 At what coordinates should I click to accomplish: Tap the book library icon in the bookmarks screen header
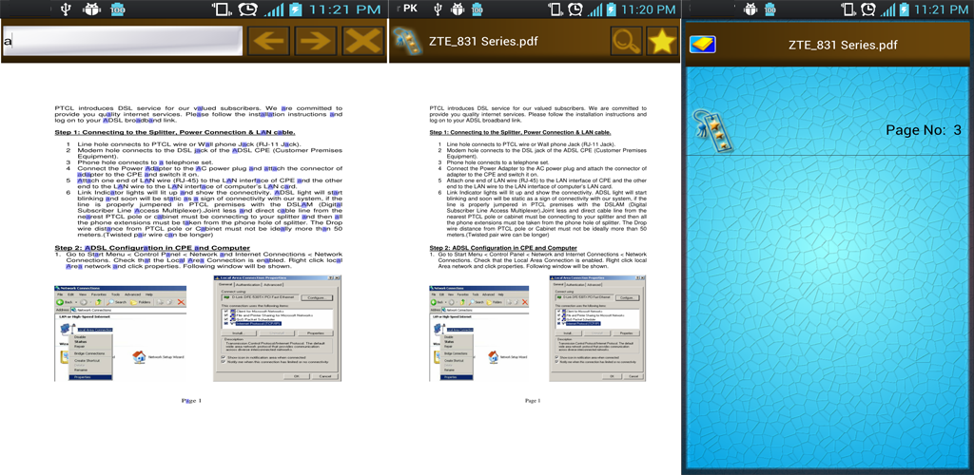(703, 44)
